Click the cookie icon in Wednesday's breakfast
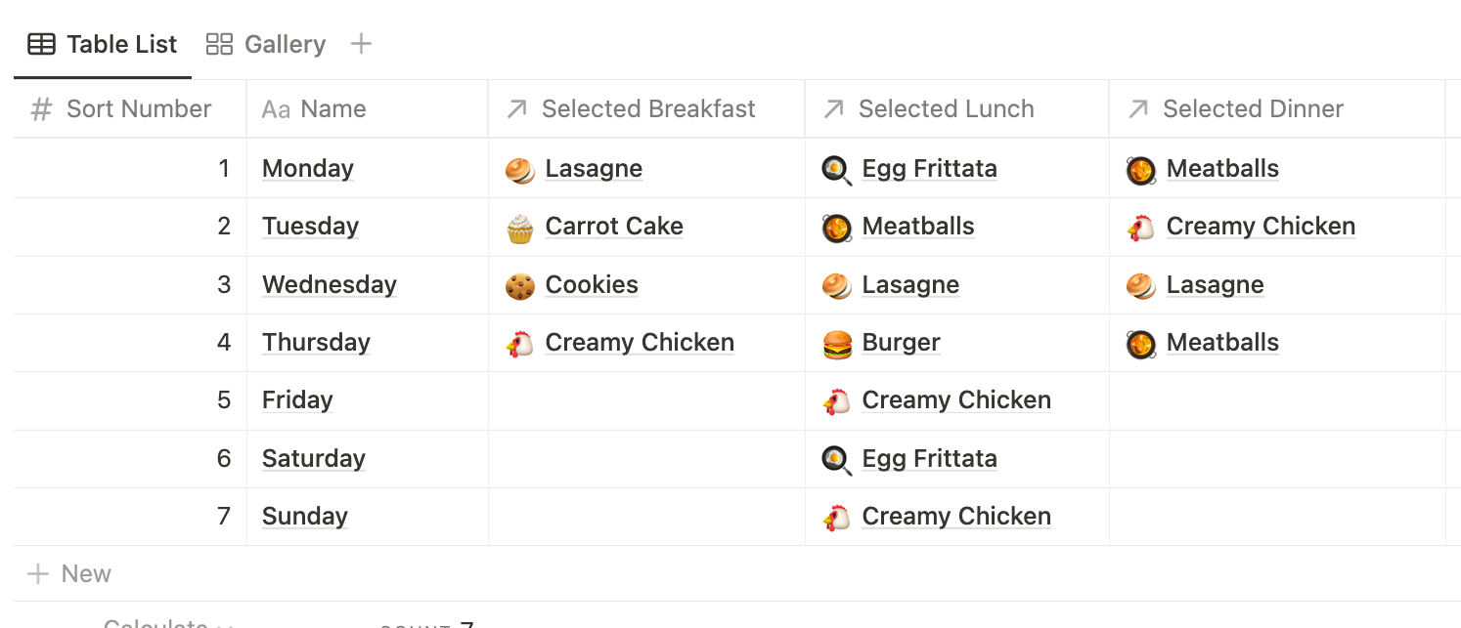Viewport: 1461px width, 628px height. point(520,285)
